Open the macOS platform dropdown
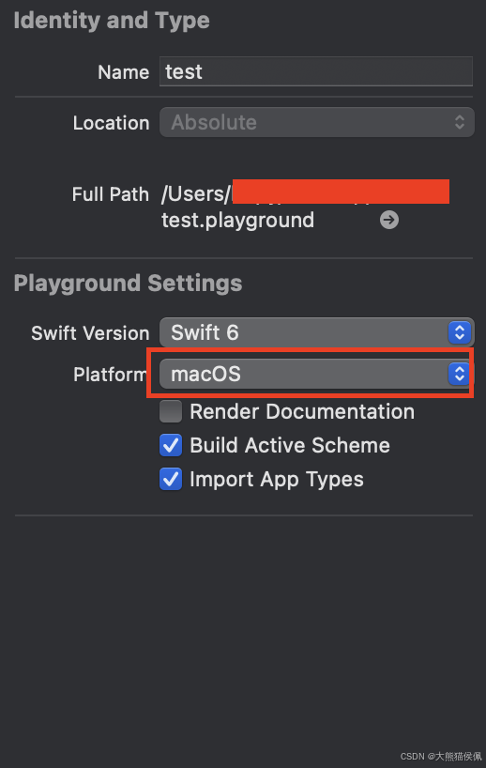The height and width of the screenshot is (768, 486). (x=317, y=375)
